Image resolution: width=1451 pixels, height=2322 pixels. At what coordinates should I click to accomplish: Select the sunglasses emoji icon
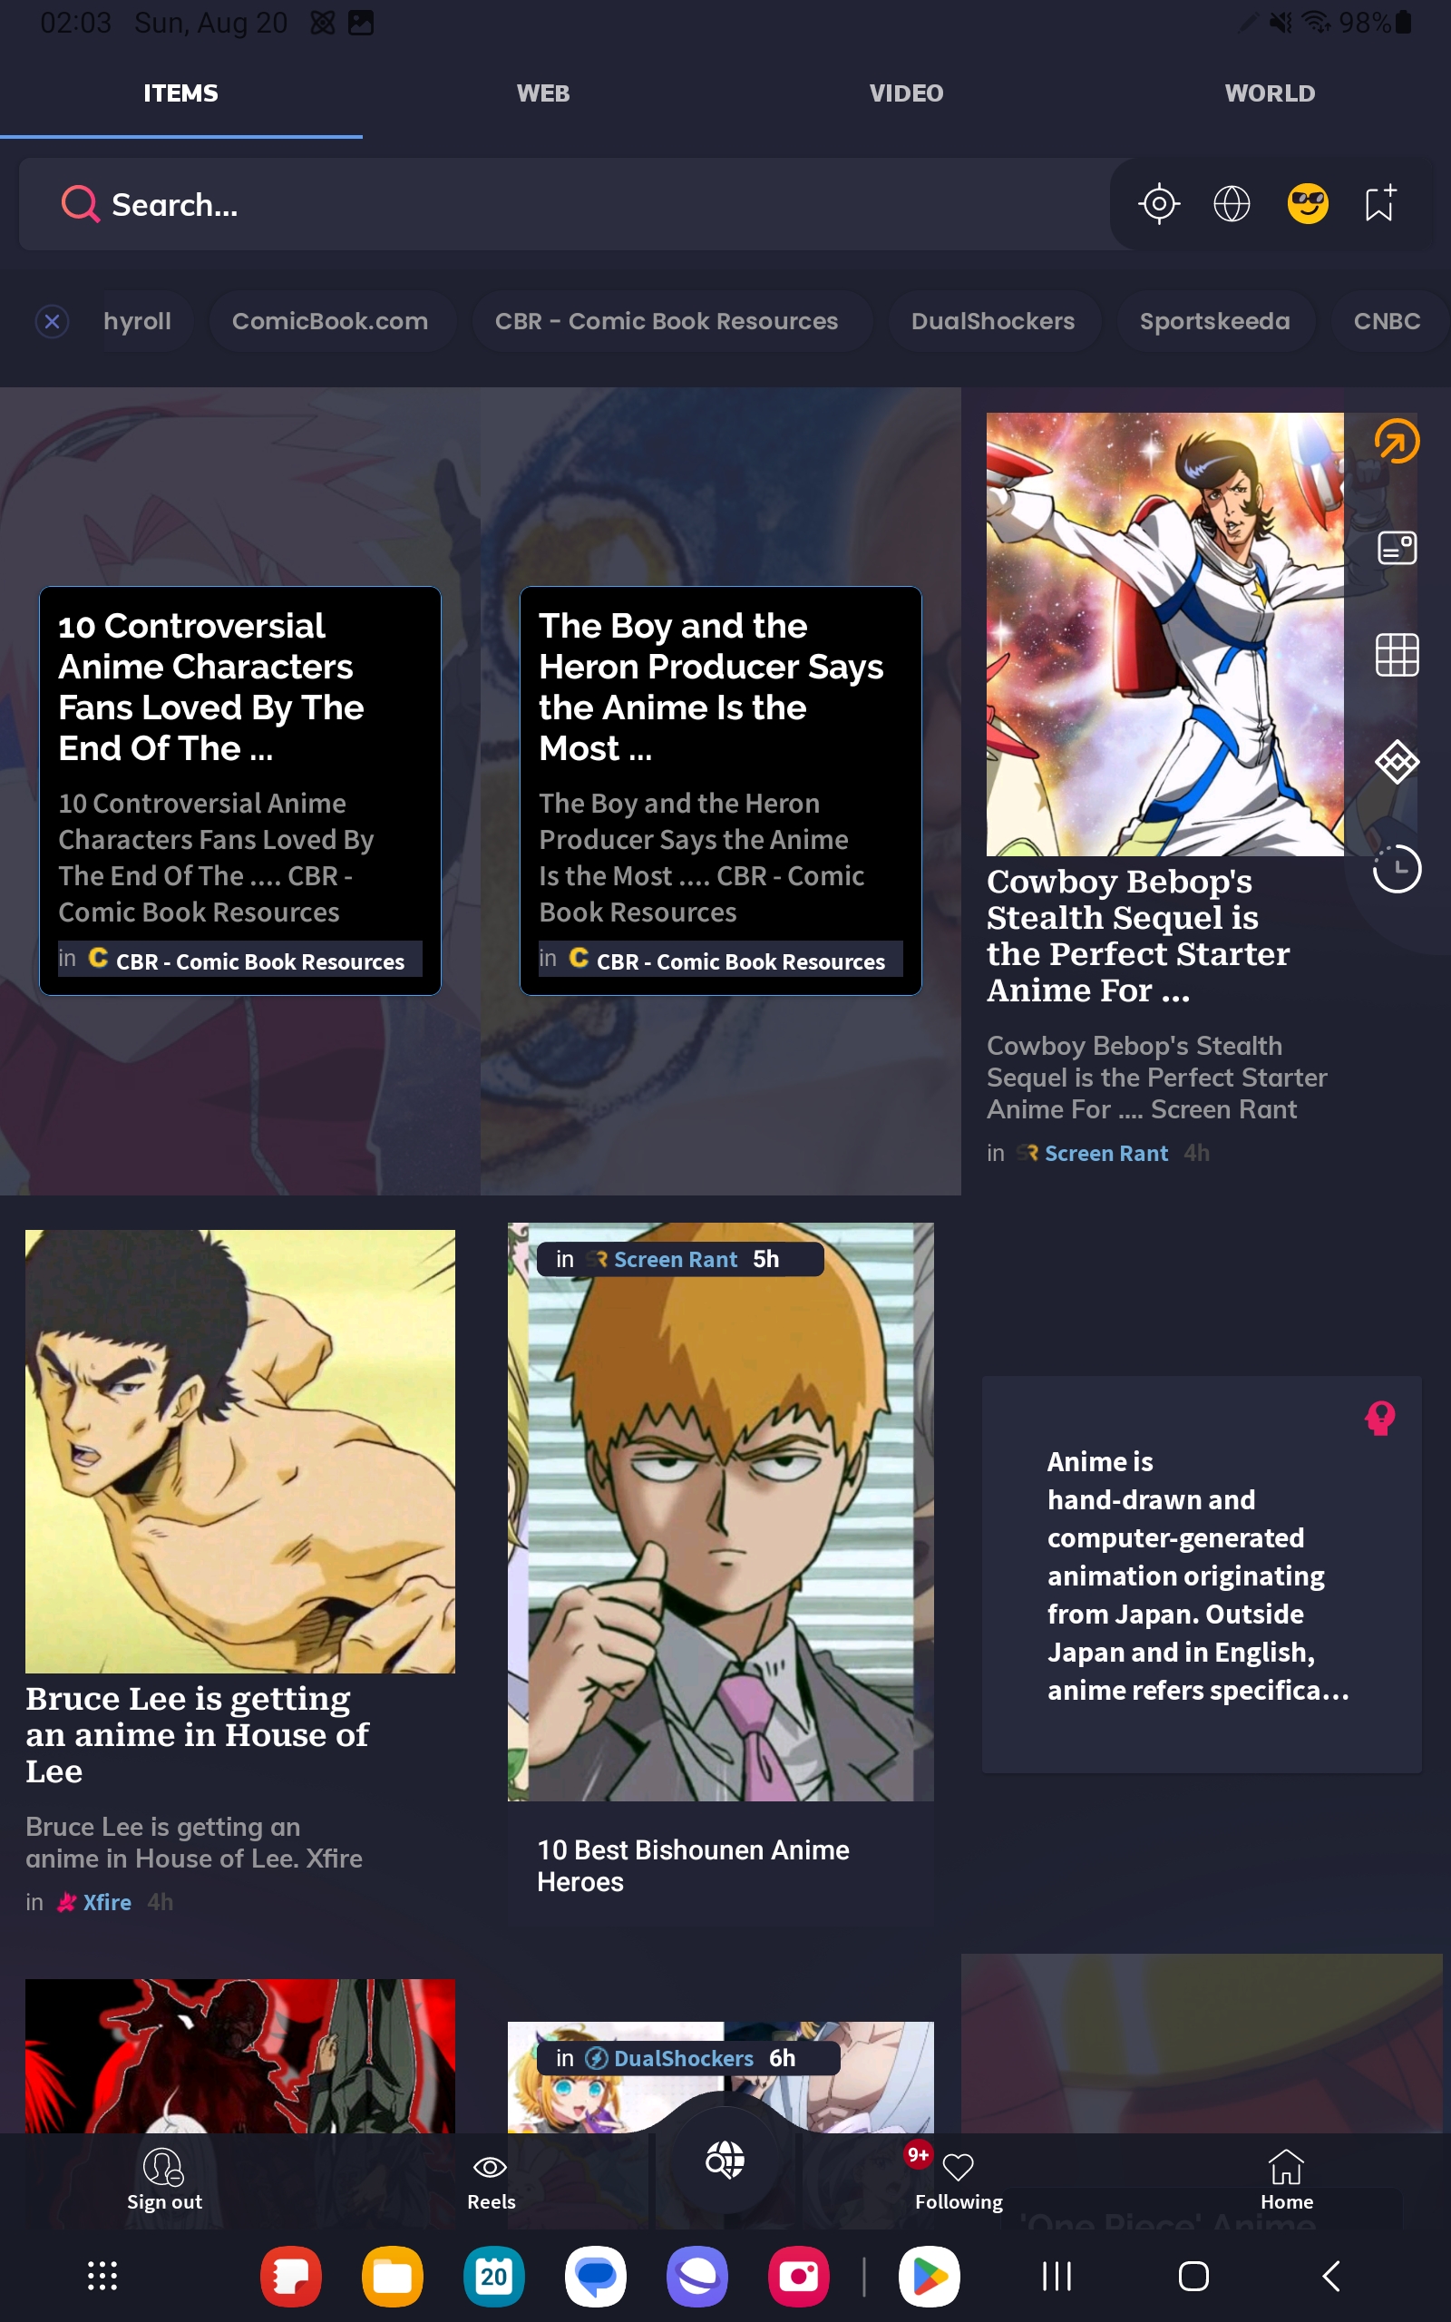coord(1307,203)
